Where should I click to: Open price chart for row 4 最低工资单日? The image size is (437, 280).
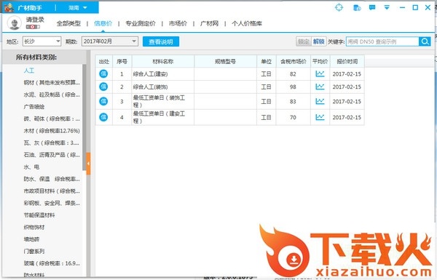tap(320, 117)
